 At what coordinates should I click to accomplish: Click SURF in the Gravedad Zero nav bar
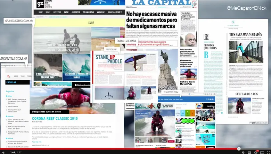pos(41,12)
